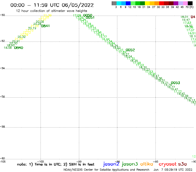The width and height of the screenshot is (196, 172).
Task: Click the 0051 time label
Action: [90, 17]
